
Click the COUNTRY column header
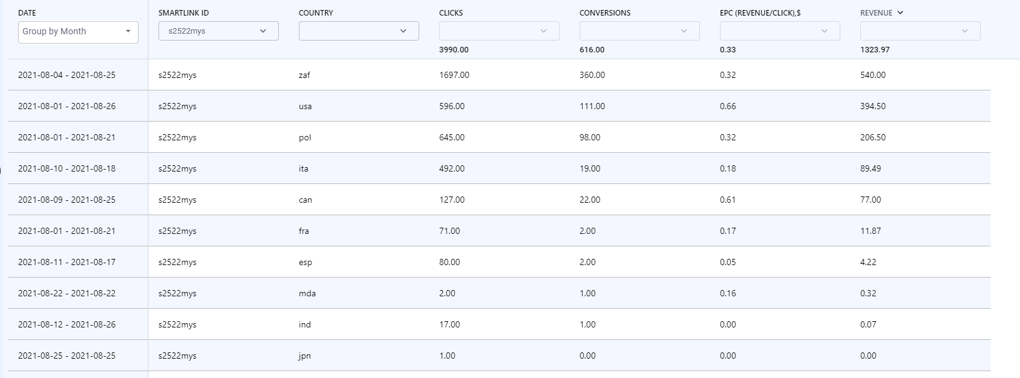point(316,12)
